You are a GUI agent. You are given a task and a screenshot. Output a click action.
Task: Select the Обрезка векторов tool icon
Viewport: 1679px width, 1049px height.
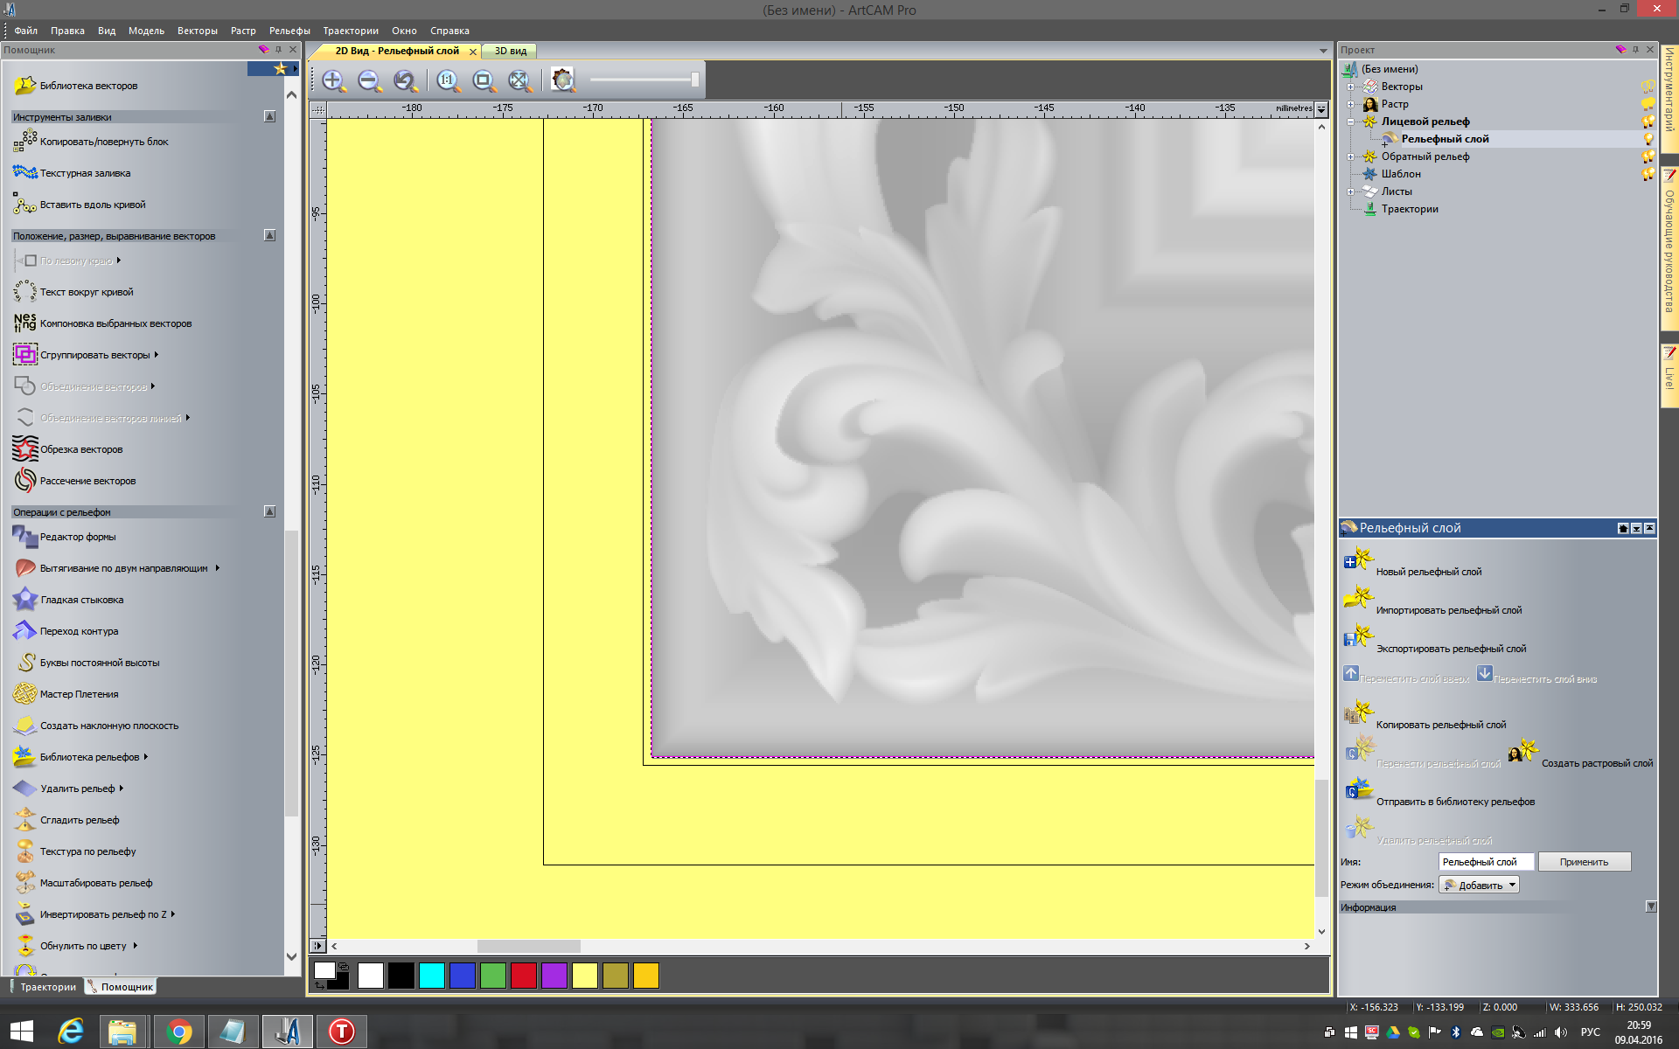tap(25, 449)
